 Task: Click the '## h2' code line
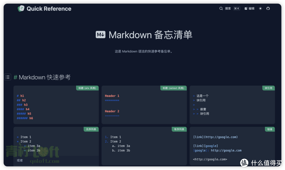tap(21, 100)
